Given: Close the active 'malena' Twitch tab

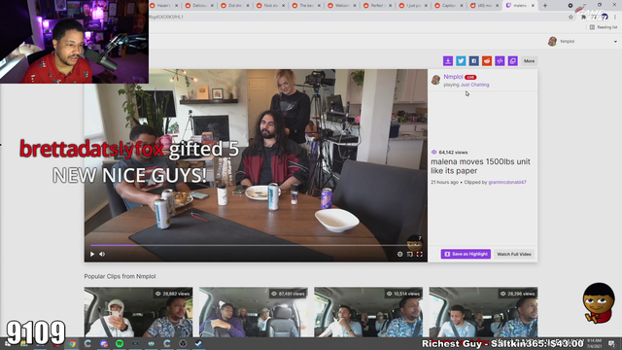Looking at the screenshot, I should (533, 6).
